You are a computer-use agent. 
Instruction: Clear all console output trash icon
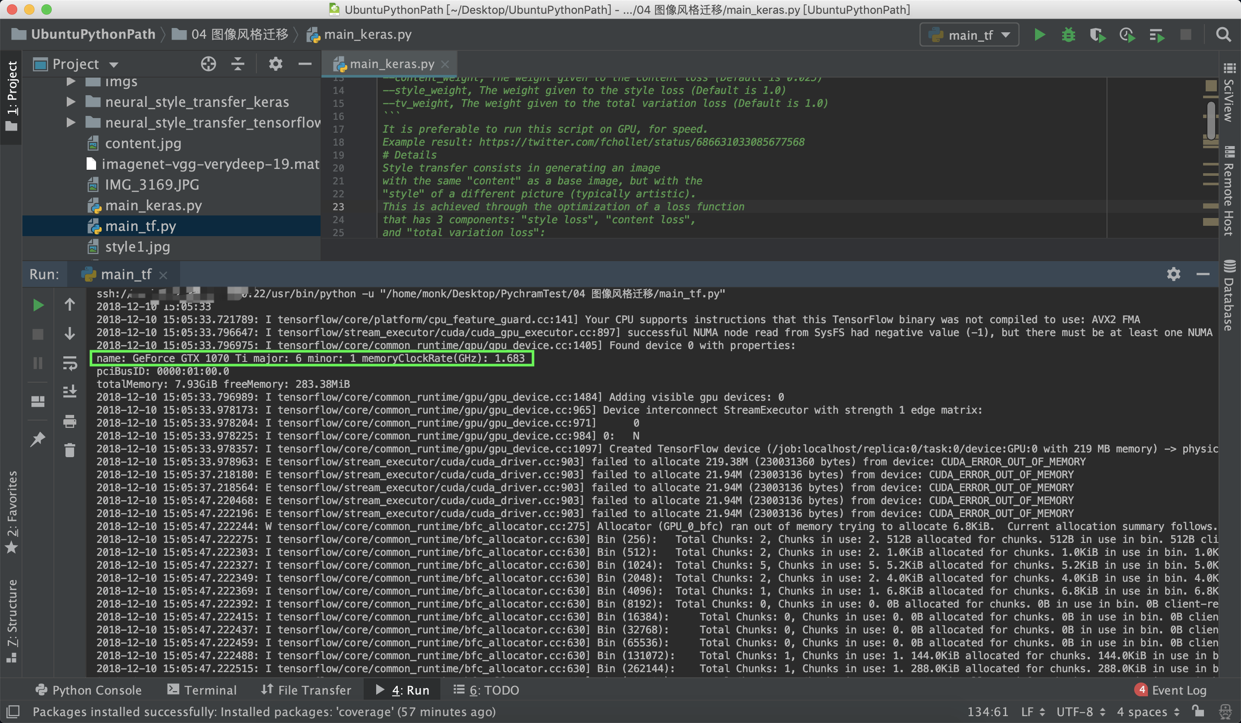point(69,450)
